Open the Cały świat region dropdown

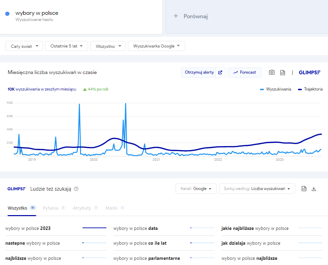pyautogui.click(x=24, y=46)
